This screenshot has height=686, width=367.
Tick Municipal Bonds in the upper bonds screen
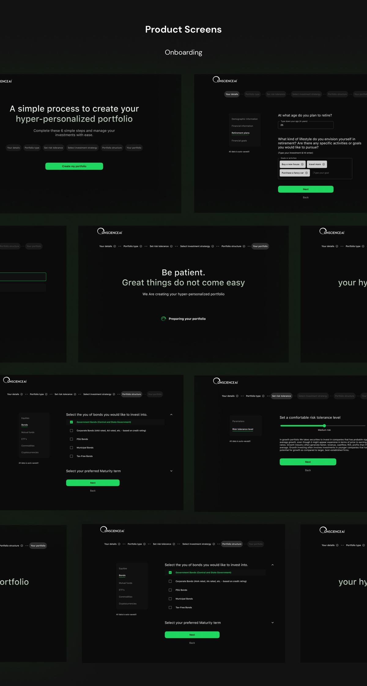pos(72,448)
